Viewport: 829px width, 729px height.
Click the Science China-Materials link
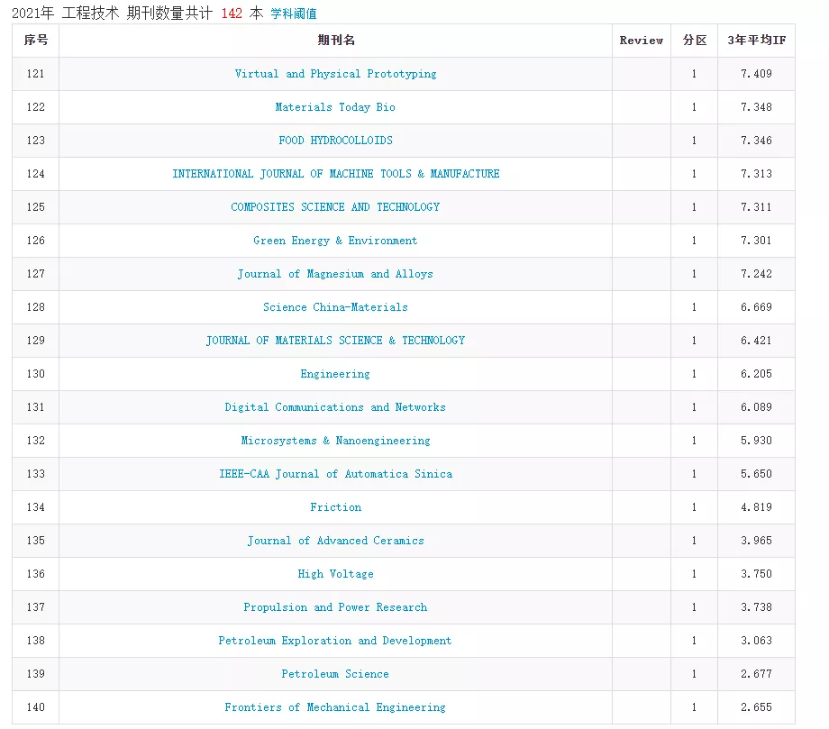pos(335,307)
